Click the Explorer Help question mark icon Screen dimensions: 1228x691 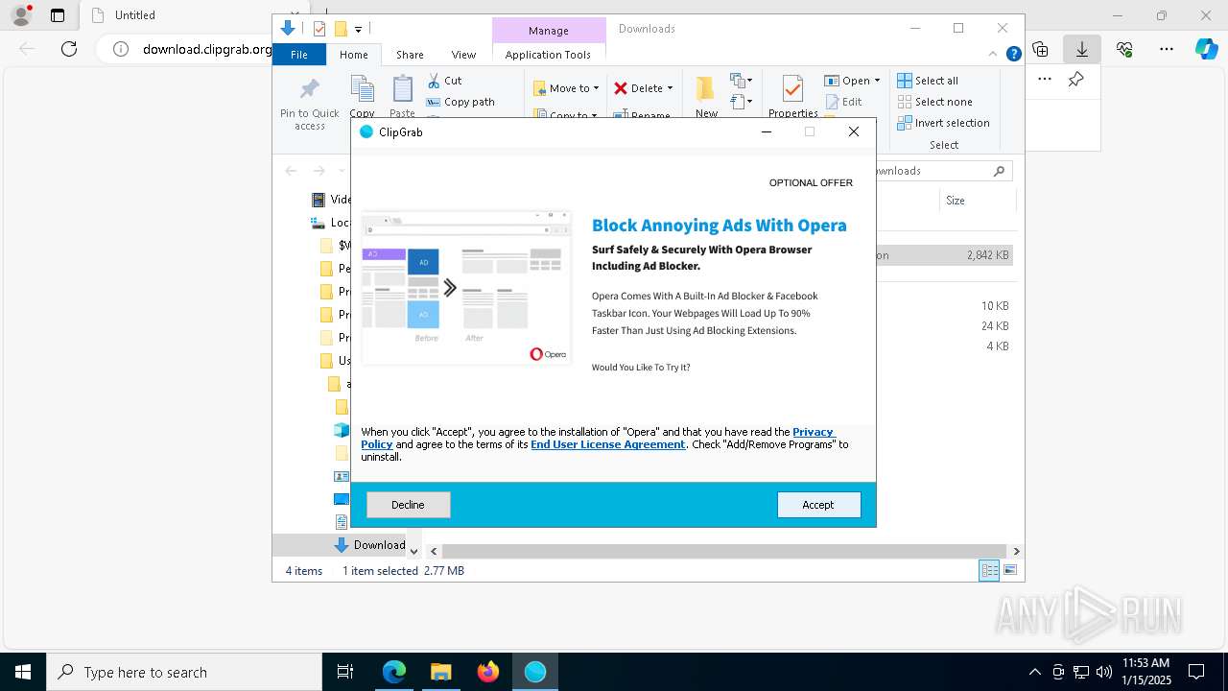(x=1013, y=55)
